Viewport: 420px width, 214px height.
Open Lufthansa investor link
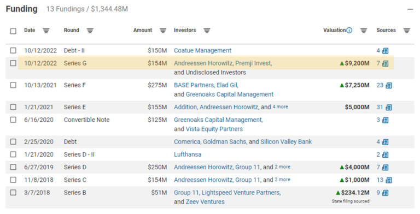(x=188, y=154)
